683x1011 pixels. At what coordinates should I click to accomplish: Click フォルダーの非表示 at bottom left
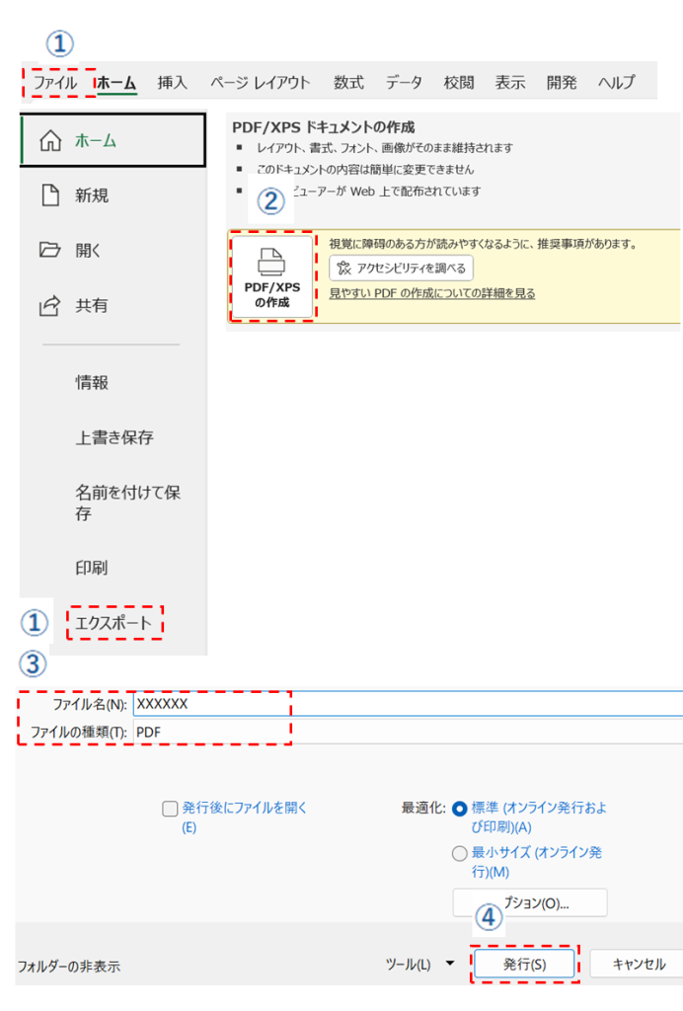[x=69, y=967]
